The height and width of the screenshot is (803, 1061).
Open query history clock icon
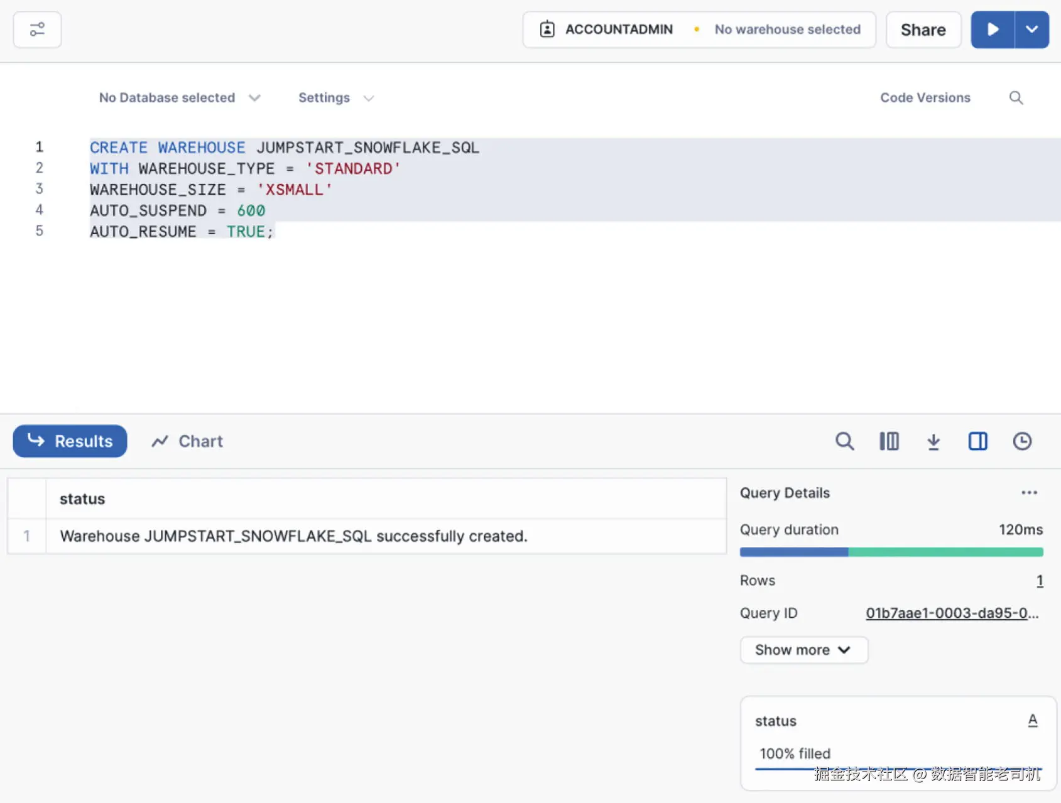(x=1022, y=441)
